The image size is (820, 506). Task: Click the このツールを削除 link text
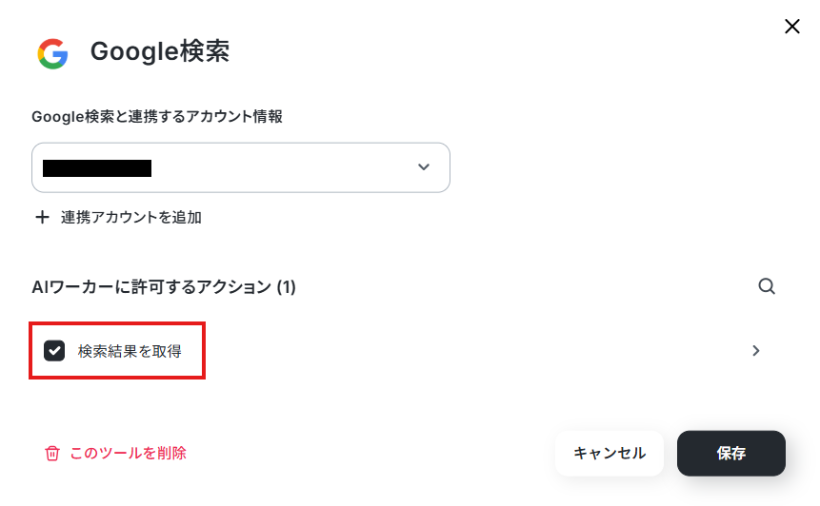[129, 453]
